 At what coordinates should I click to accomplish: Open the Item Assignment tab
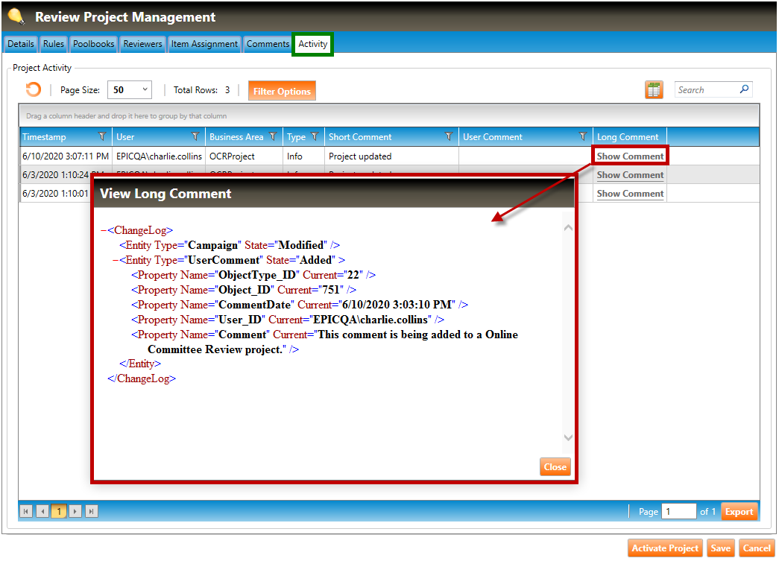(x=204, y=44)
